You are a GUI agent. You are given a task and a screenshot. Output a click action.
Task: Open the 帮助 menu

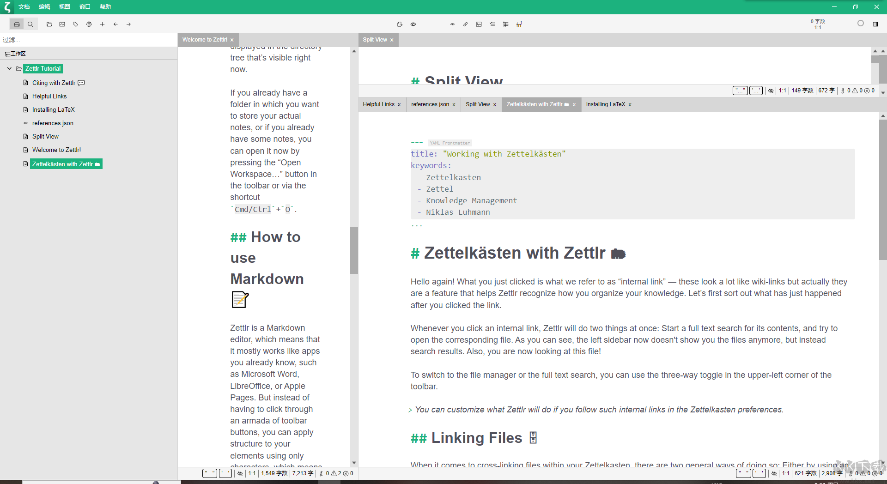[105, 6]
